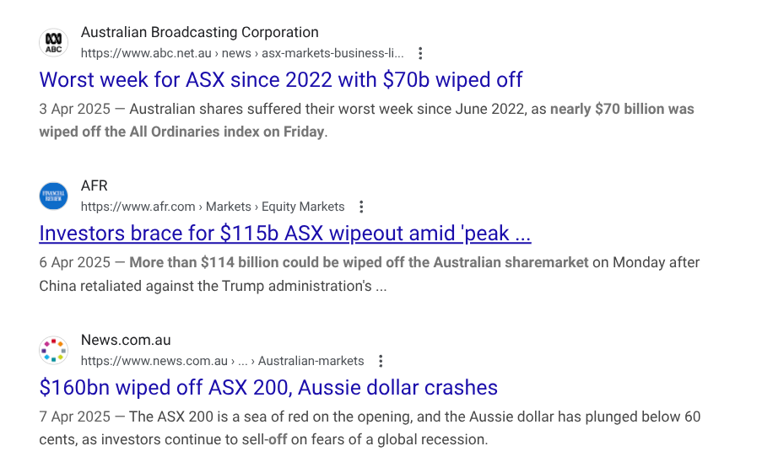762x473 pixels.
Task: Open three-dot menu beside news.com.au URL
Action: [381, 361]
